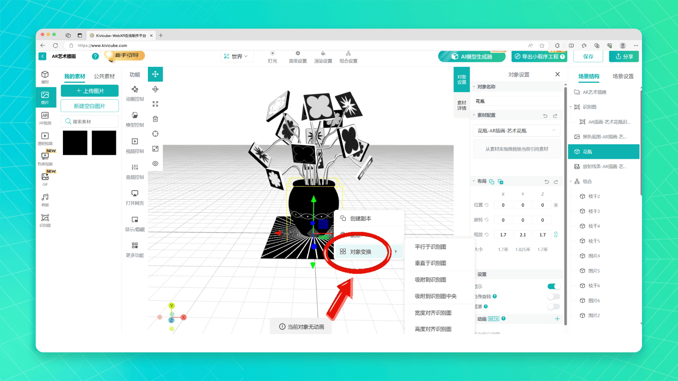Choose 吸附到识别图 in the submenu
Image resolution: width=678 pixels, height=381 pixels.
coord(430,280)
